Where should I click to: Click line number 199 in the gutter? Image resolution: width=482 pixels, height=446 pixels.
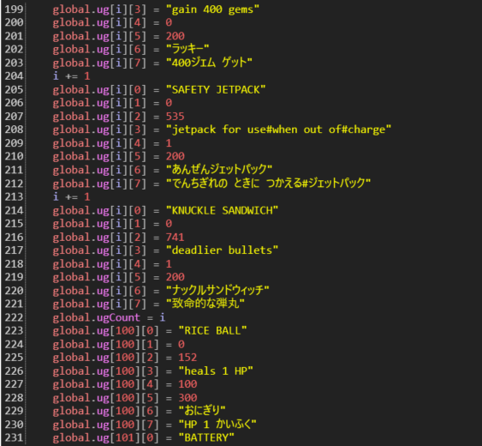[14, 9]
